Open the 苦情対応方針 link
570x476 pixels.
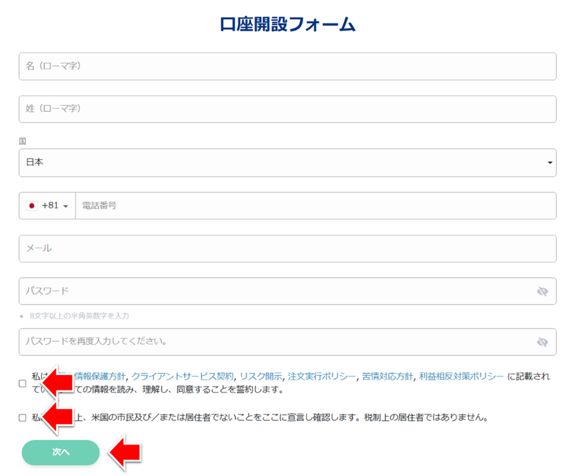click(x=388, y=376)
